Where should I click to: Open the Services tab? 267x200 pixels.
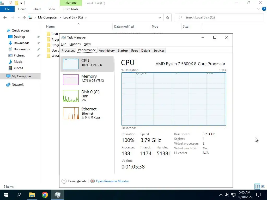pyautogui.click(x=159, y=51)
